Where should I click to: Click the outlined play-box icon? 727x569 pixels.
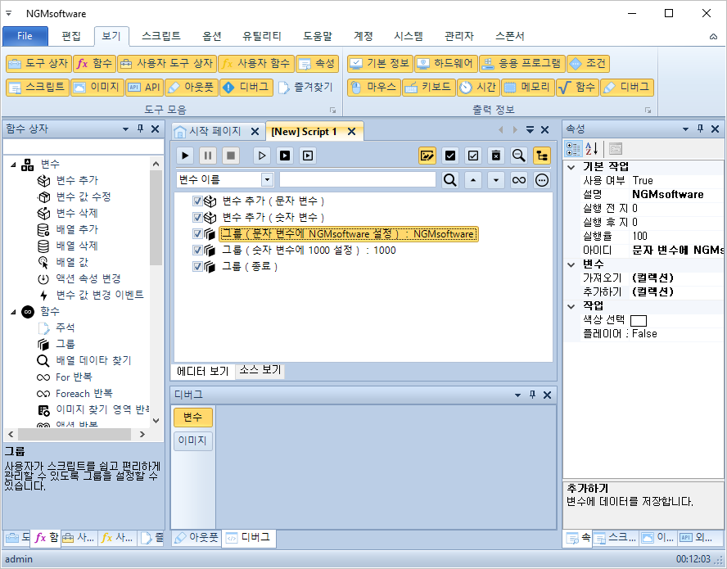pyautogui.click(x=307, y=156)
